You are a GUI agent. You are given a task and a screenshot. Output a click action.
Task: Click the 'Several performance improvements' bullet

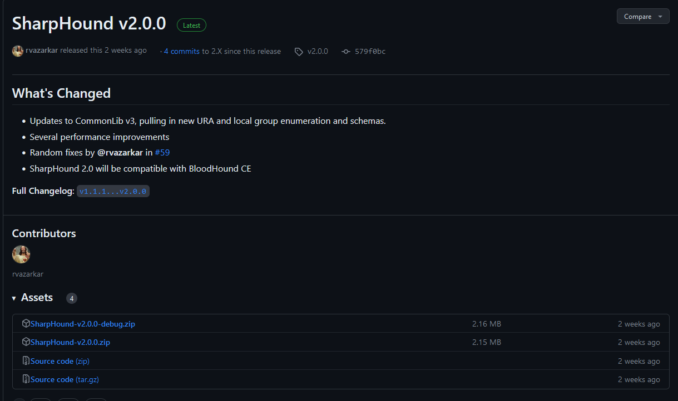100,137
